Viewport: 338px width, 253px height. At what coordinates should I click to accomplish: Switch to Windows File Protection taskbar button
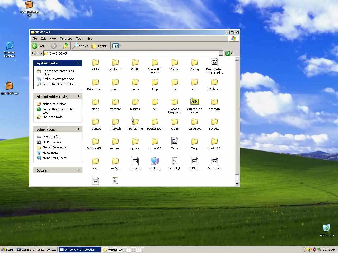coord(80,250)
